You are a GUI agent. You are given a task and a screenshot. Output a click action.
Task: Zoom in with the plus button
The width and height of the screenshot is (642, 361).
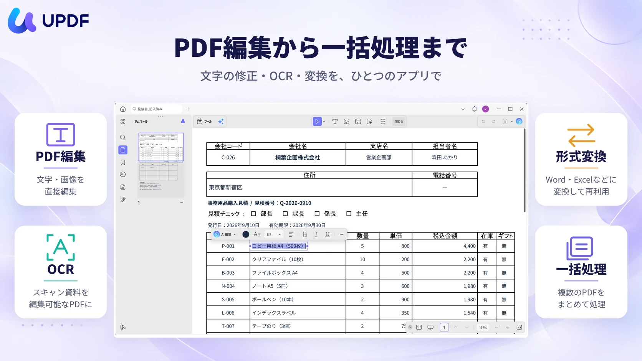(508, 327)
